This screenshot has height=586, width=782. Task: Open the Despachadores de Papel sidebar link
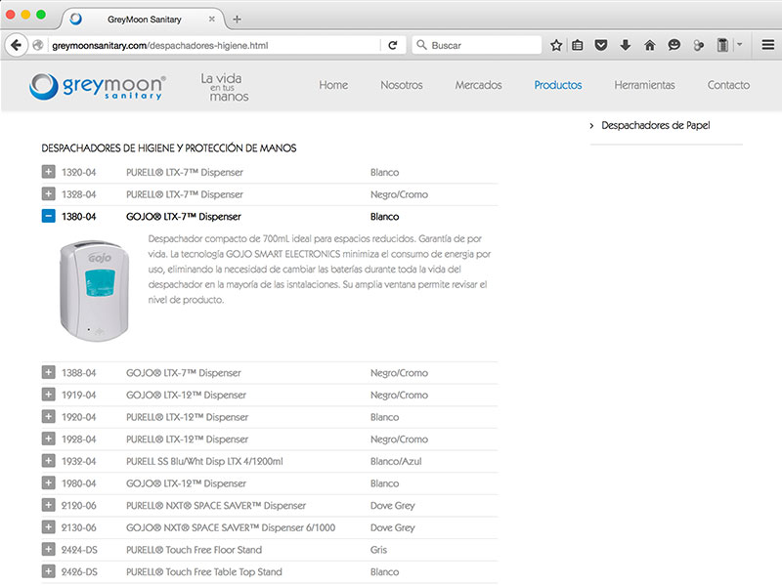click(x=655, y=126)
